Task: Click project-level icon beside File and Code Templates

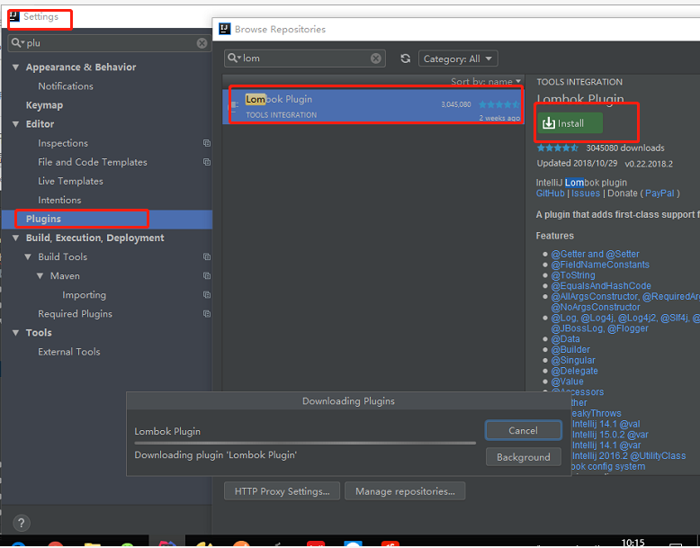Action: [207, 162]
